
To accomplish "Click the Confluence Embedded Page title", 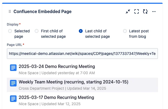I will click(x=43, y=11).
